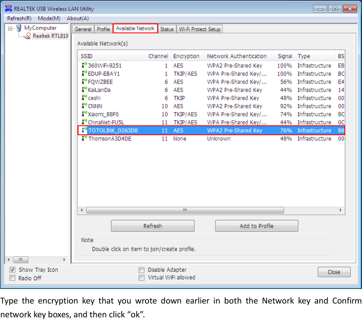Image resolution: width=362 pixels, height=319 pixels.
Task: Click the Realtek app icon in title bar
Action: click(8, 8)
